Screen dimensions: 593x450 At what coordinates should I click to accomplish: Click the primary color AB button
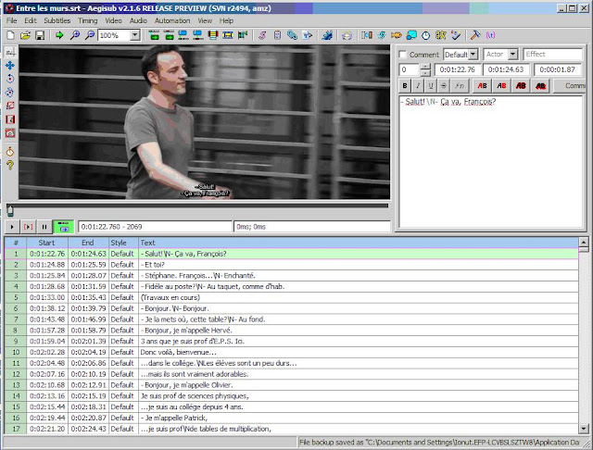(482, 86)
